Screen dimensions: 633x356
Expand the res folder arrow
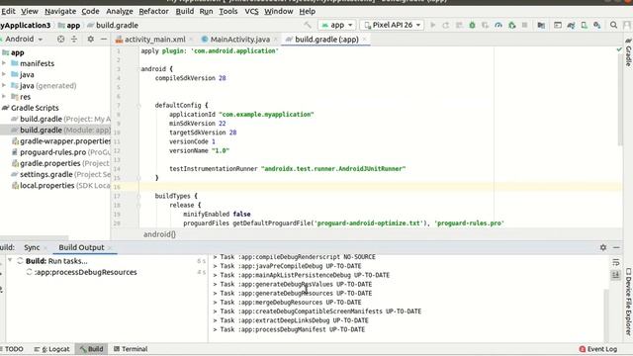click(4, 97)
